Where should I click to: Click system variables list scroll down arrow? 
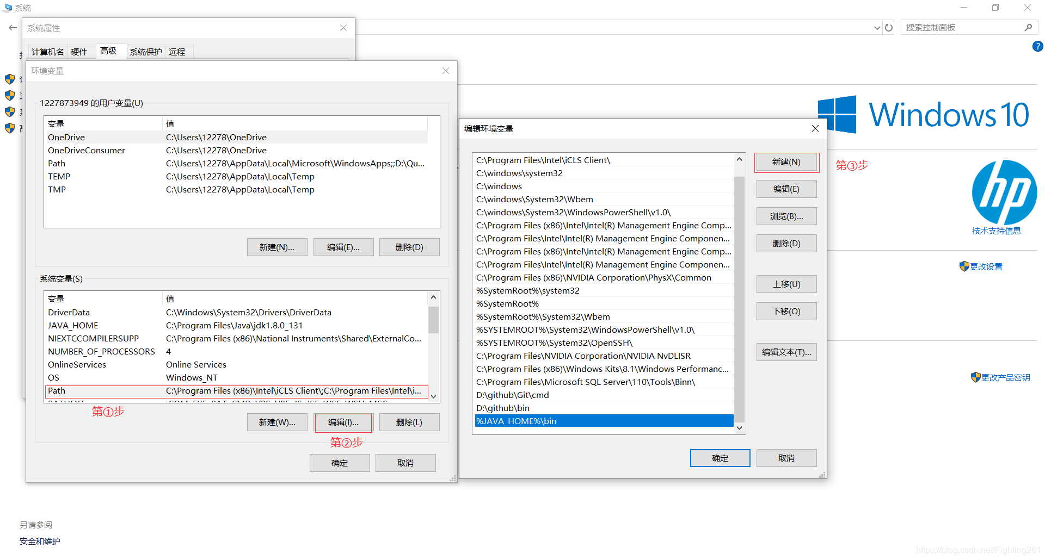pyautogui.click(x=434, y=396)
